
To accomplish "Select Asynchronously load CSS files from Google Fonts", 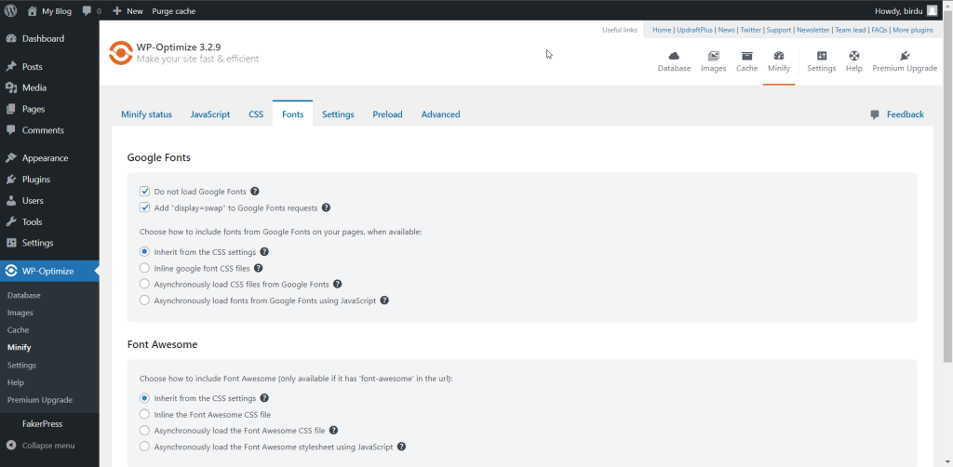I will [x=144, y=284].
